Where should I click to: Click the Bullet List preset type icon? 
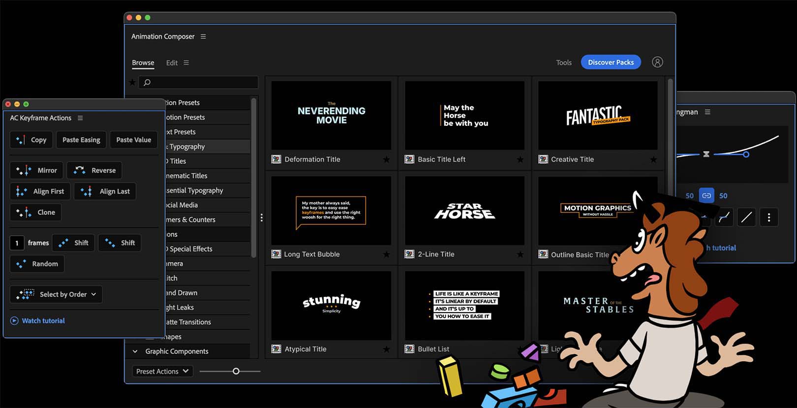click(x=409, y=349)
